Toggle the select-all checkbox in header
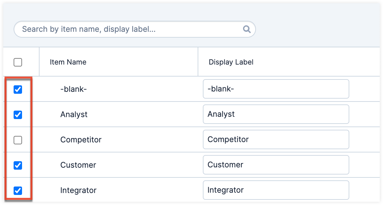Image resolution: width=383 pixels, height=205 pixels. coord(18,62)
